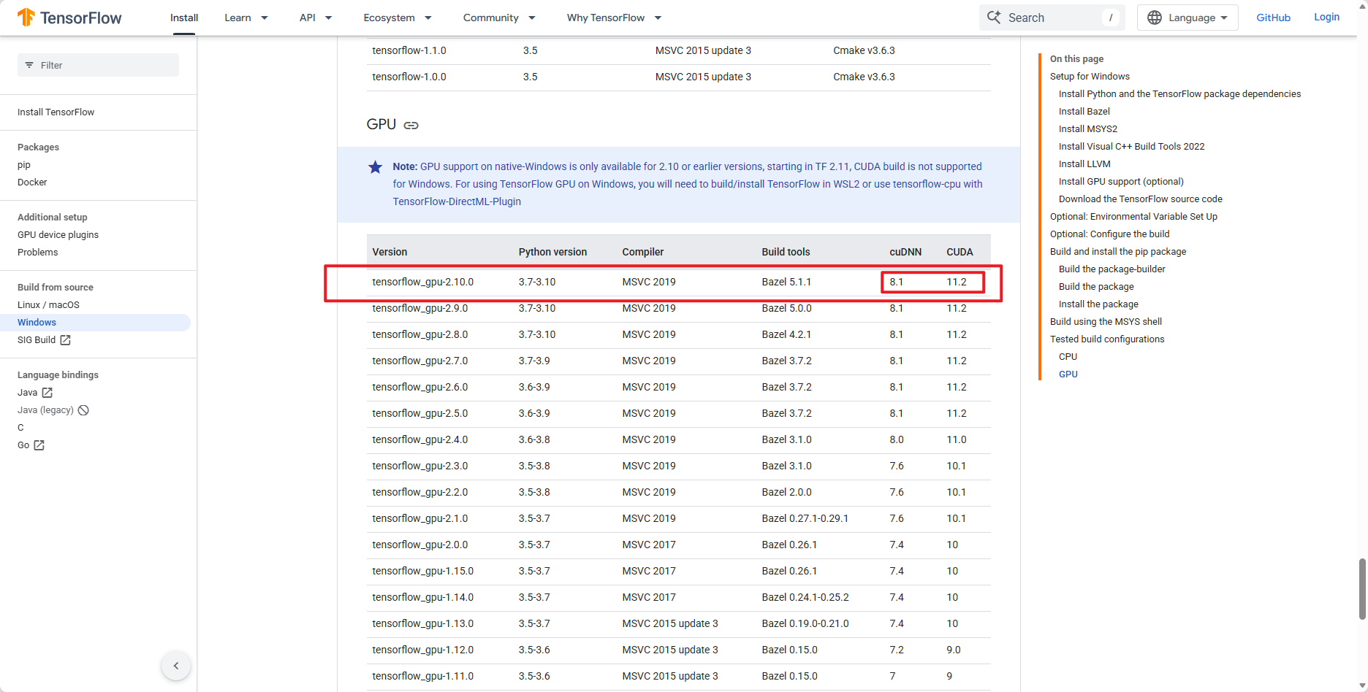Select the Install tab

(184, 18)
